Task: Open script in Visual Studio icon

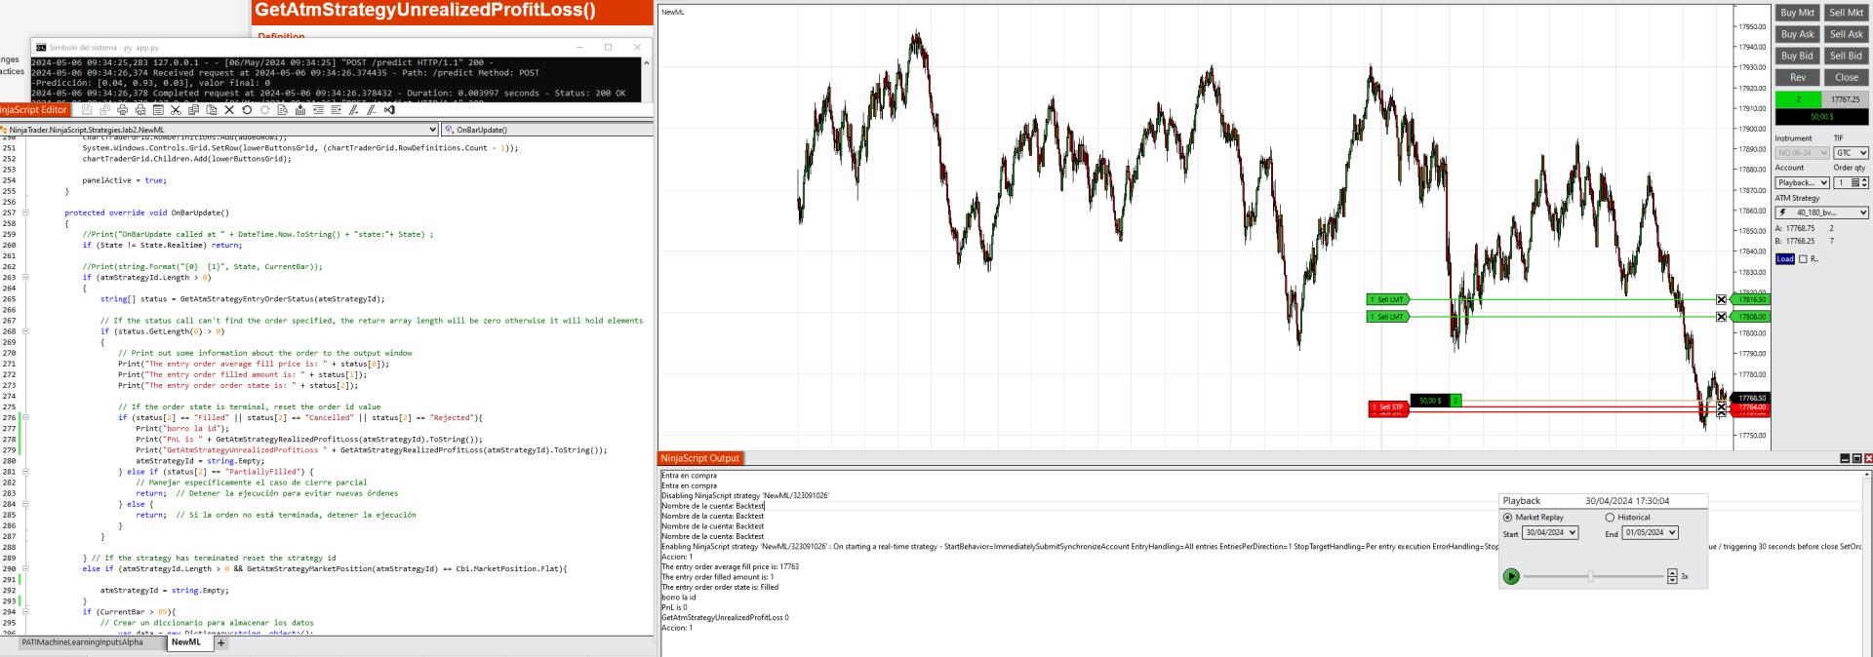Action: click(x=389, y=110)
